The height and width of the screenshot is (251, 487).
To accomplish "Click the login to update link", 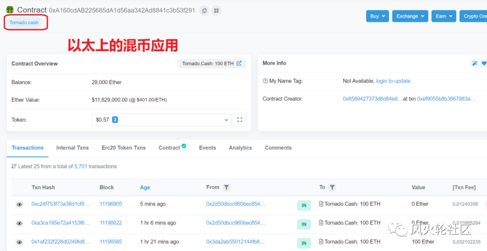I will point(393,81).
